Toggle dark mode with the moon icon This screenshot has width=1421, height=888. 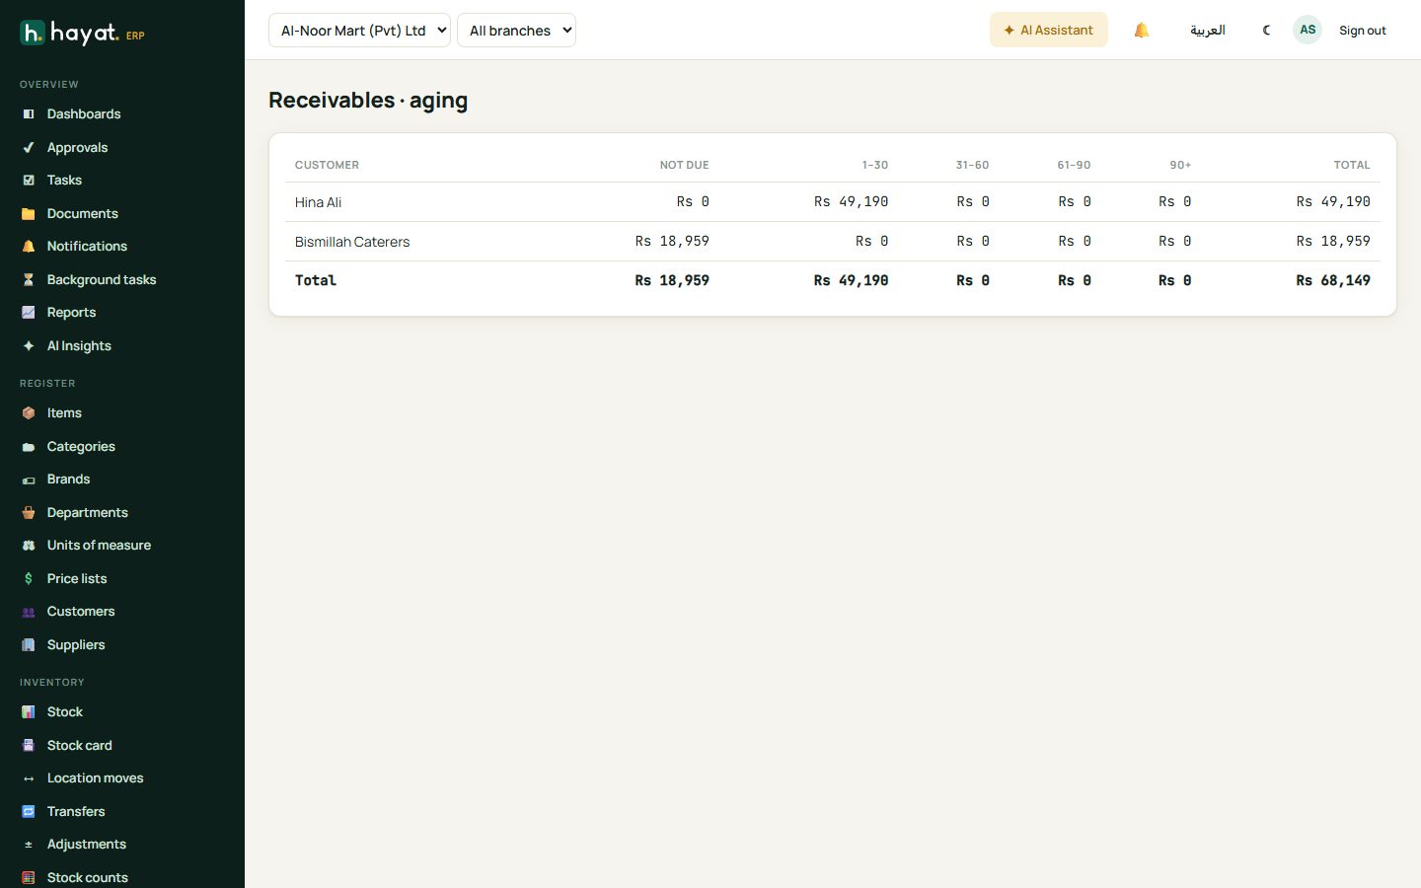tap(1266, 31)
